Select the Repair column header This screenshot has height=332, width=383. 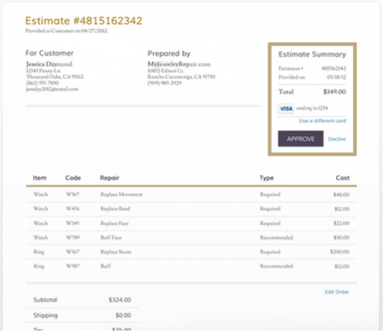coord(110,178)
